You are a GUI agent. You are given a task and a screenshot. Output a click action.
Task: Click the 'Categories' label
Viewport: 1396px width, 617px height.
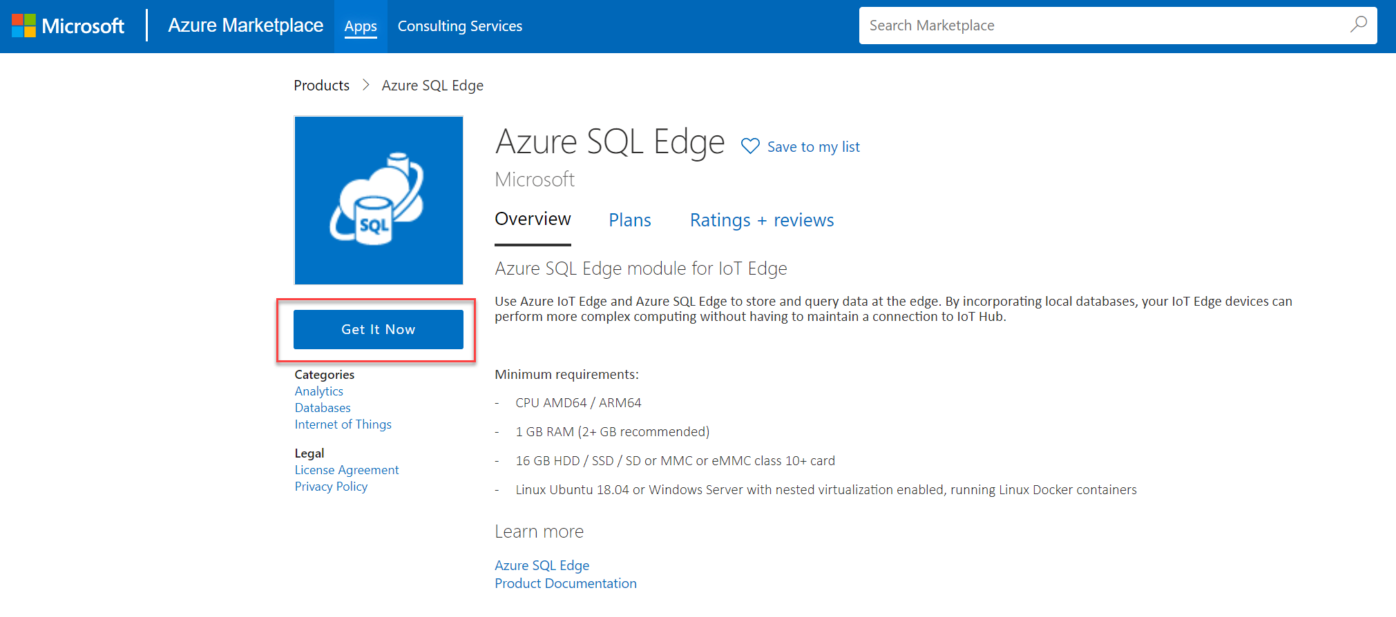pos(325,375)
